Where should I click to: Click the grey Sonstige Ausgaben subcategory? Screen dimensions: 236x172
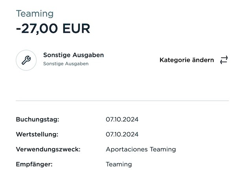(66, 64)
